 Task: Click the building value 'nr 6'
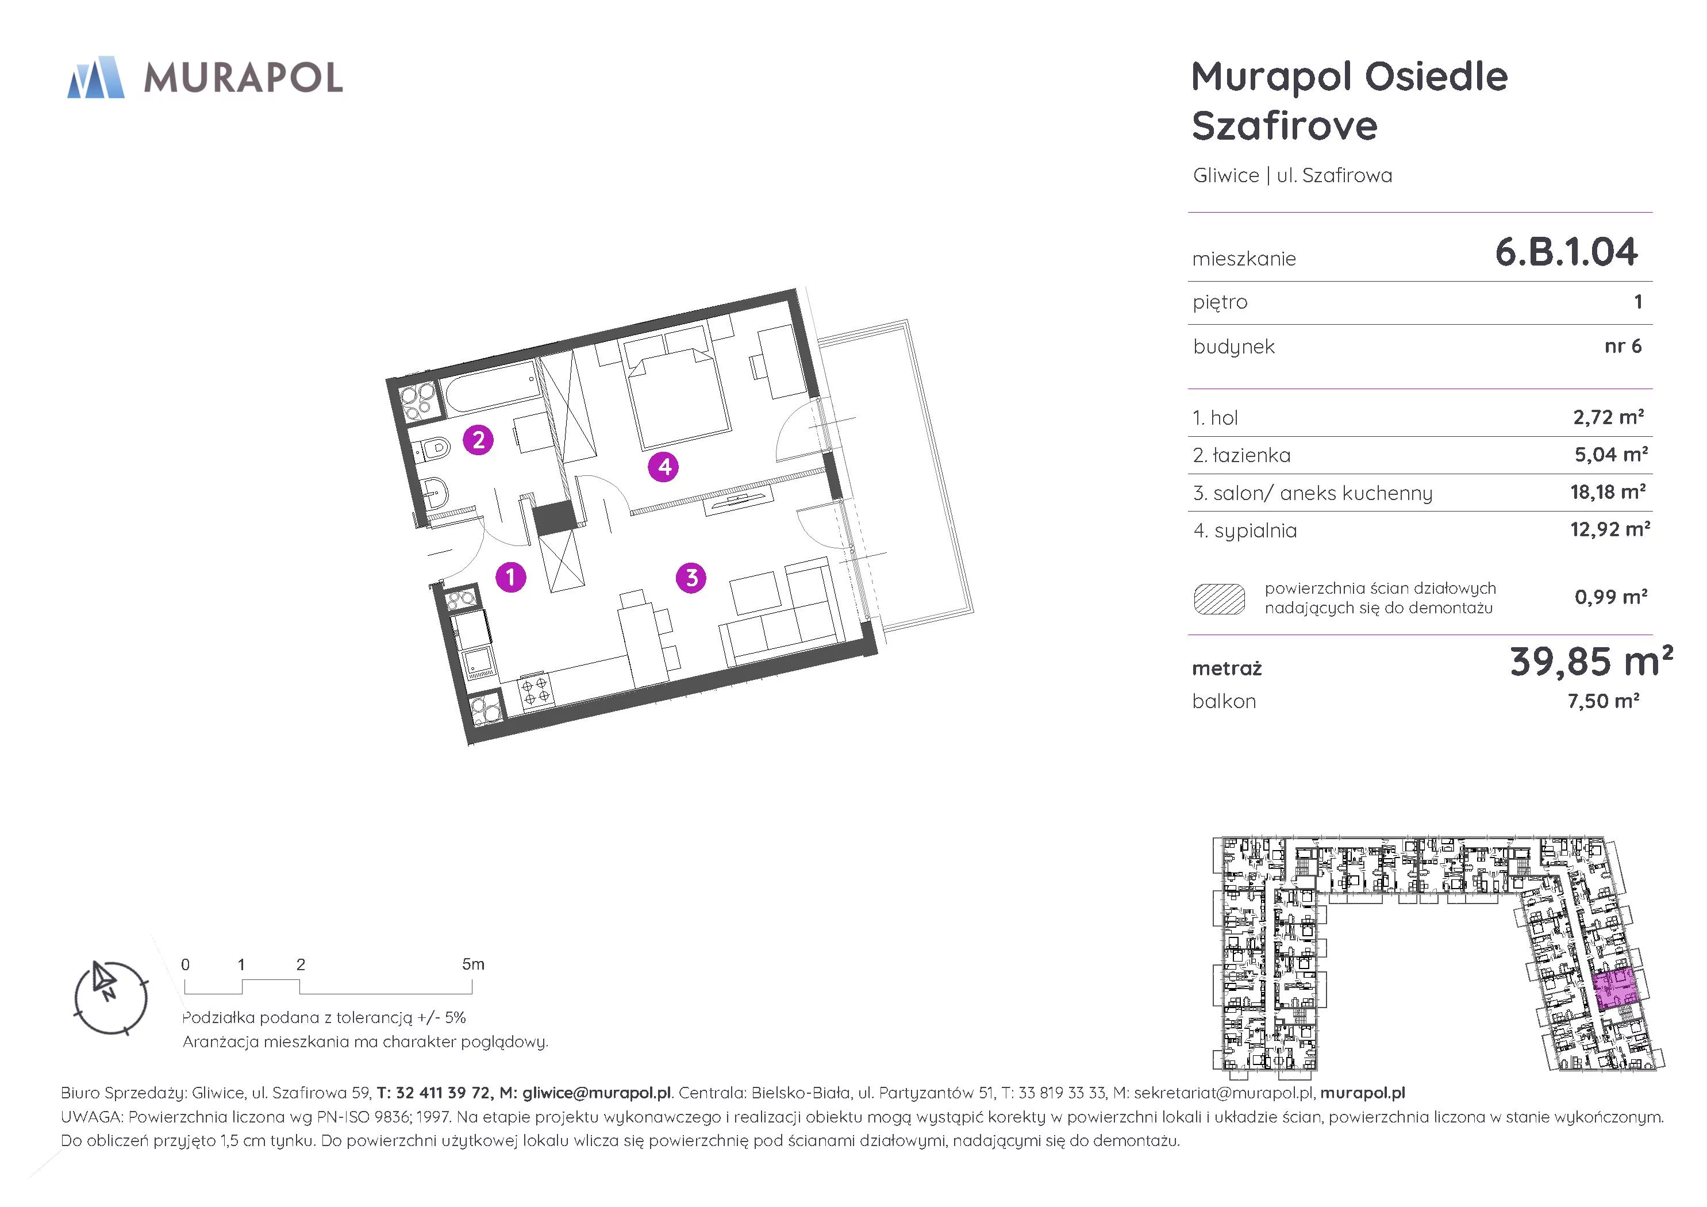pyautogui.click(x=1623, y=346)
